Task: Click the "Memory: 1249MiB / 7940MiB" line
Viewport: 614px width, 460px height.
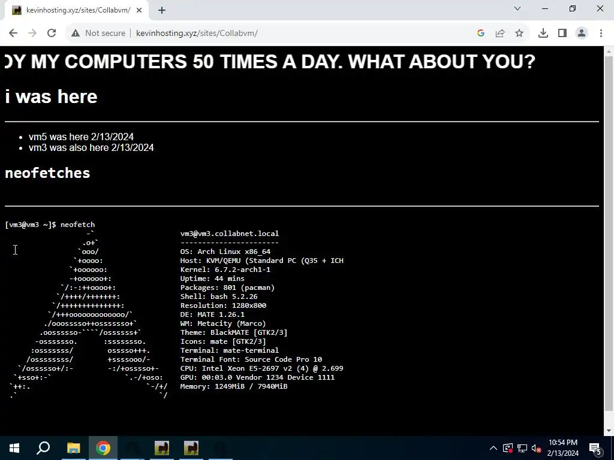Action: [234, 386]
